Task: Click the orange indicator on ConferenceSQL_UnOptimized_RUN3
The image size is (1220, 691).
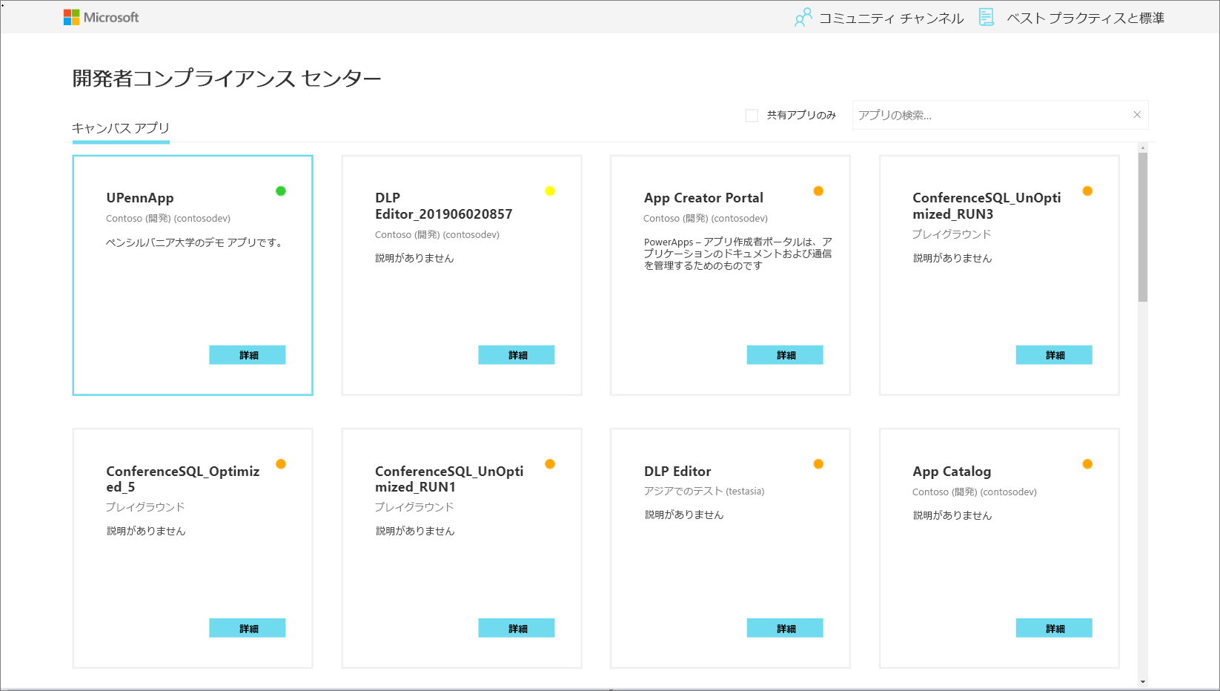Action: [x=1087, y=191]
